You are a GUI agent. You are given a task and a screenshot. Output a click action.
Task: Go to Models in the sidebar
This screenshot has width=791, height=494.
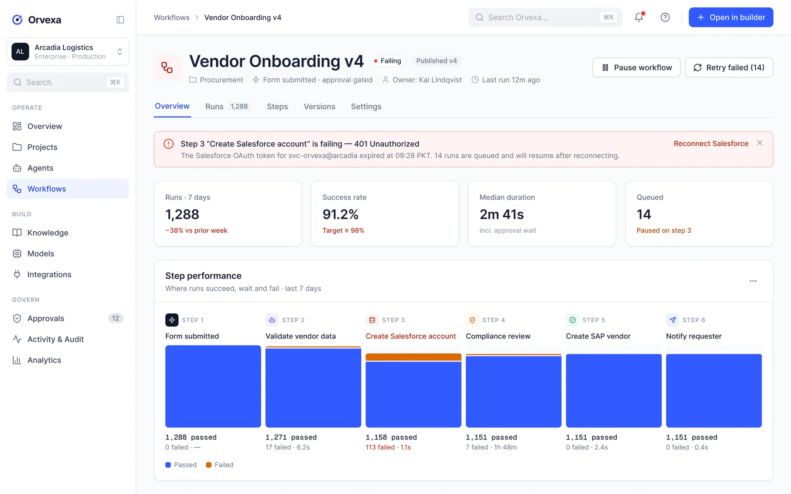click(x=68, y=254)
